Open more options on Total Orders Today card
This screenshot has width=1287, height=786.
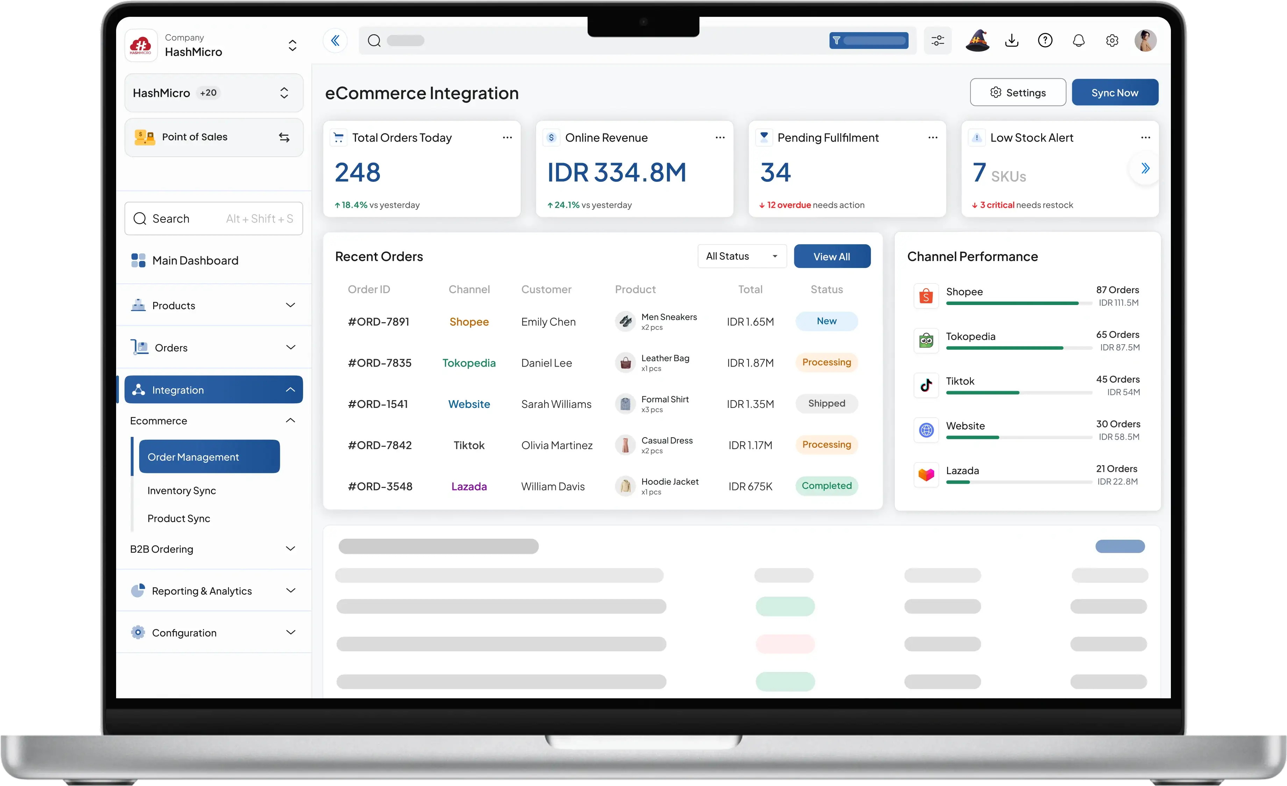pyautogui.click(x=507, y=137)
